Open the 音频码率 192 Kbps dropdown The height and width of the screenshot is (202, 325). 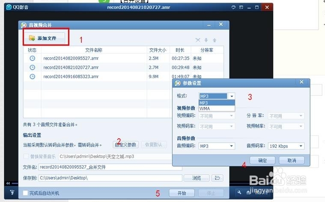pos(286,146)
